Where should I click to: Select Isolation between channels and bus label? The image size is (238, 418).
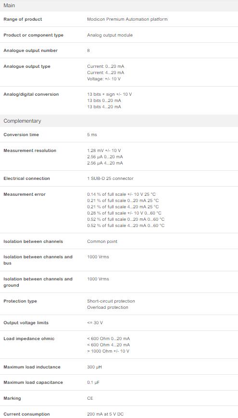(38, 260)
